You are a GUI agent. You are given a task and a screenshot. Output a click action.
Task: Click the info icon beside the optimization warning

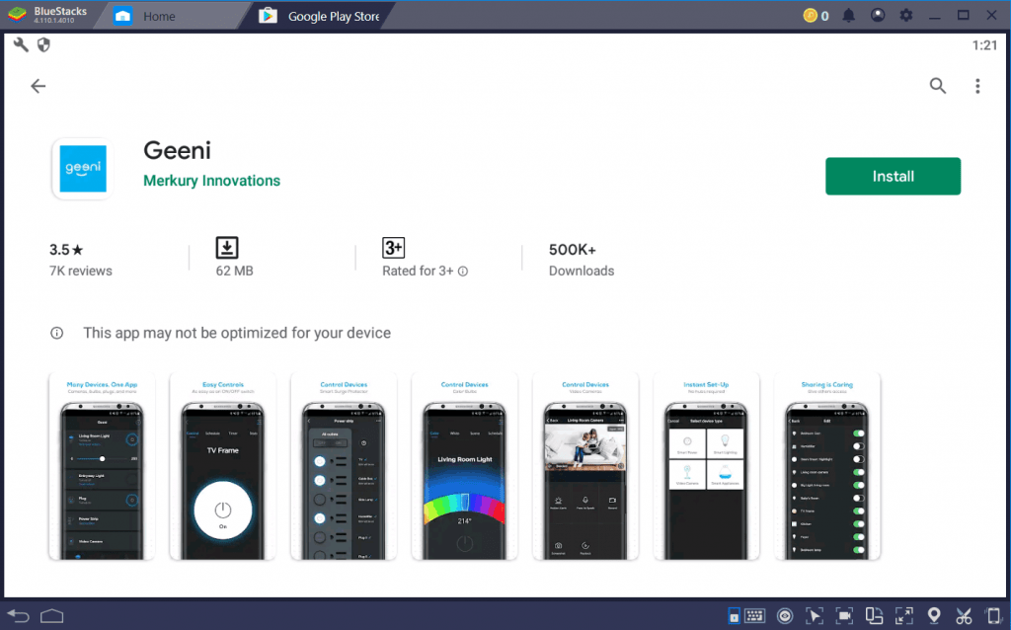point(56,333)
